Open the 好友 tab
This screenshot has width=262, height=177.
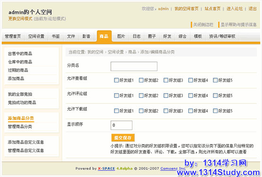[x=167, y=36]
